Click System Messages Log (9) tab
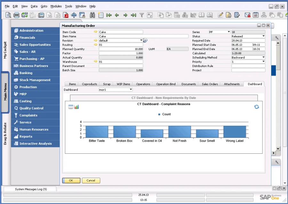The height and width of the screenshot is (204, 288). [31, 189]
